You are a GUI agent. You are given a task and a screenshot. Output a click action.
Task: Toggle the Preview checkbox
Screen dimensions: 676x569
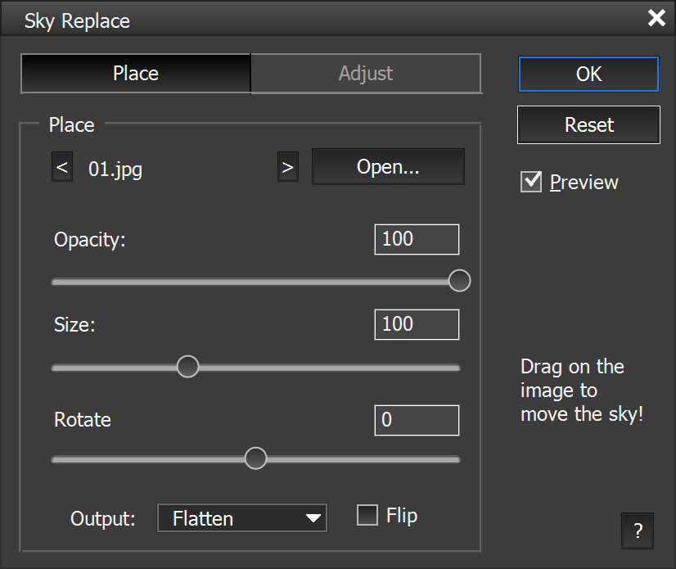(x=531, y=182)
